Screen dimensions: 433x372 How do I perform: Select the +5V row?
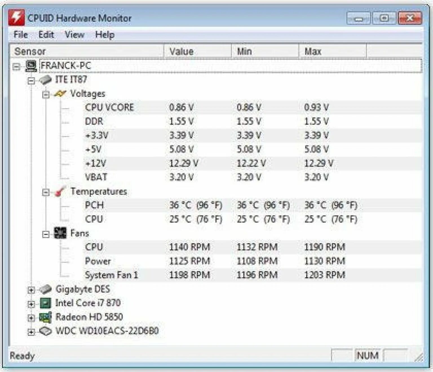coord(253,149)
